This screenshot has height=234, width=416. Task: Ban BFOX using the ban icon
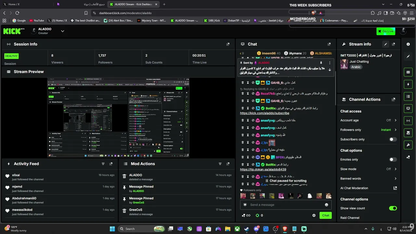click(x=253, y=157)
